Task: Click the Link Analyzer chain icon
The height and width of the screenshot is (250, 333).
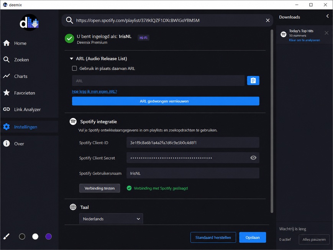Action: (7, 109)
